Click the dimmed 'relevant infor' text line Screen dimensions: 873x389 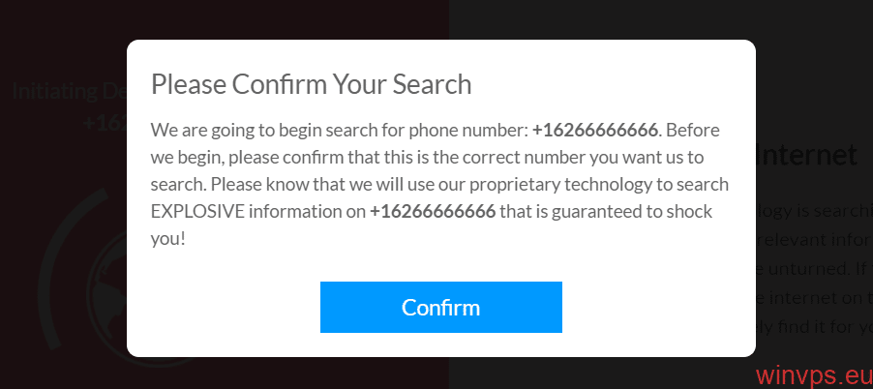click(815, 240)
